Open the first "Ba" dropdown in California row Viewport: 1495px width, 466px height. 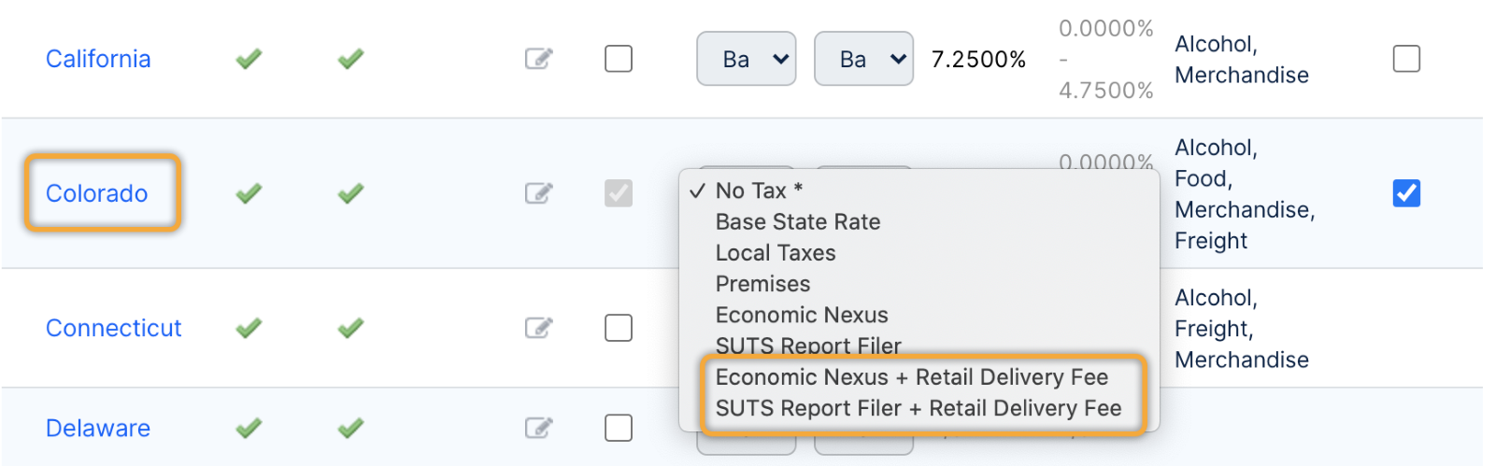click(x=746, y=59)
